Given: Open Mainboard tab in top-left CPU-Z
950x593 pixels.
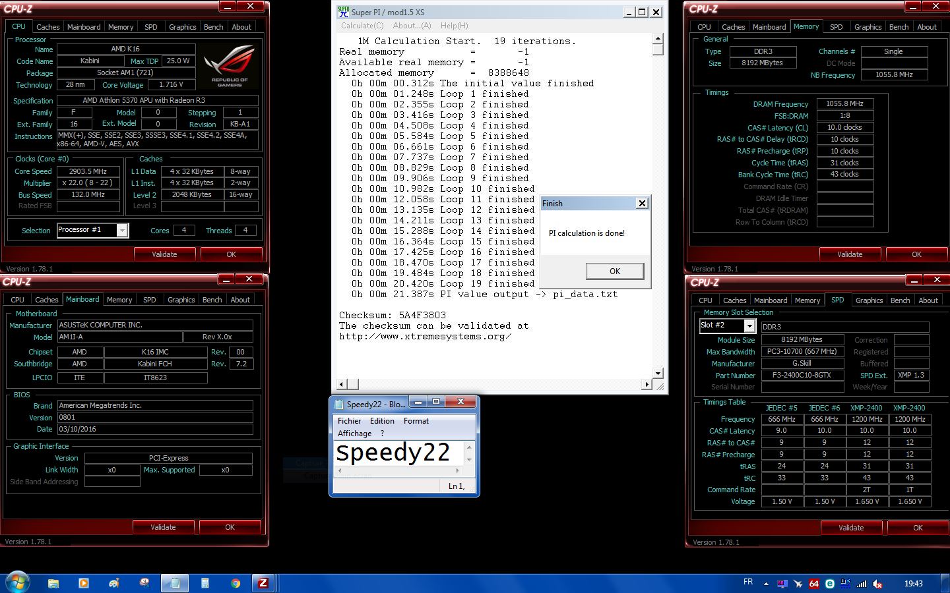Looking at the screenshot, I should click(84, 27).
